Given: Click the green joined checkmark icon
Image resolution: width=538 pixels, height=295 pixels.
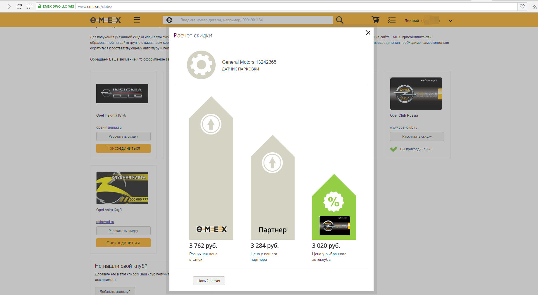Looking at the screenshot, I should [393, 149].
